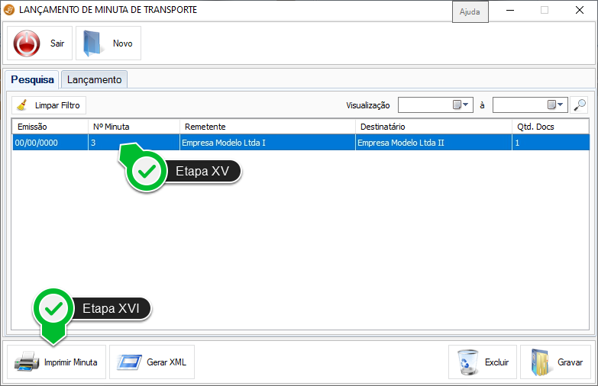Click the start Visualização date field
This screenshot has width=598, height=386.
(425, 105)
